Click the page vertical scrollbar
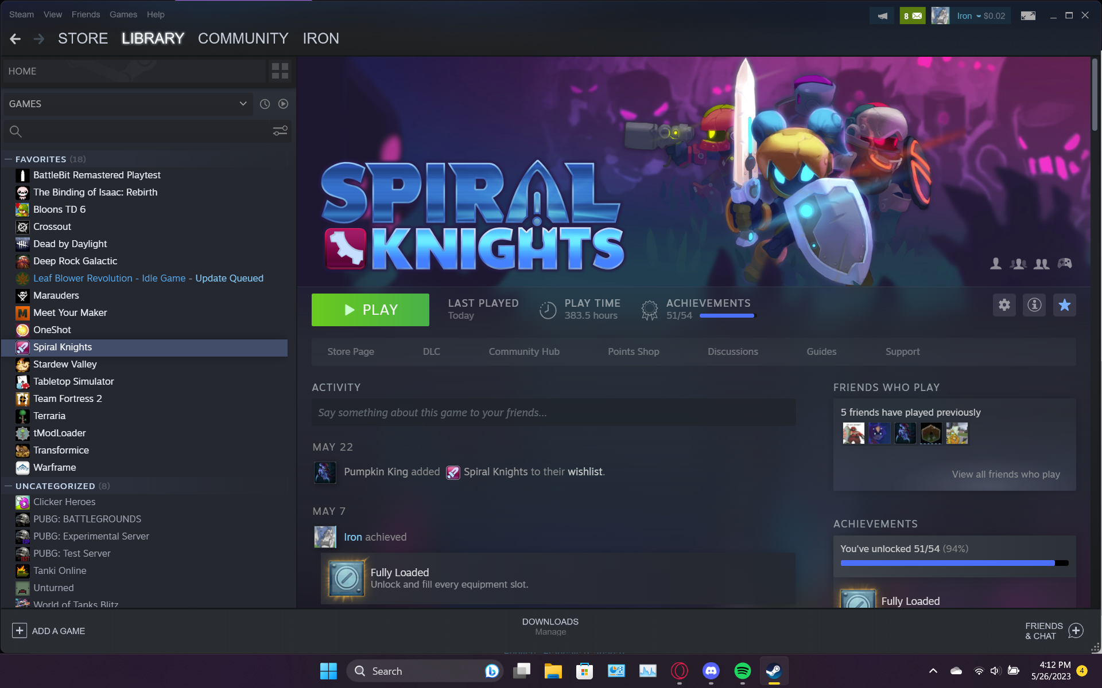The height and width of the screenshot is (688, 1102). [1095, 95]
